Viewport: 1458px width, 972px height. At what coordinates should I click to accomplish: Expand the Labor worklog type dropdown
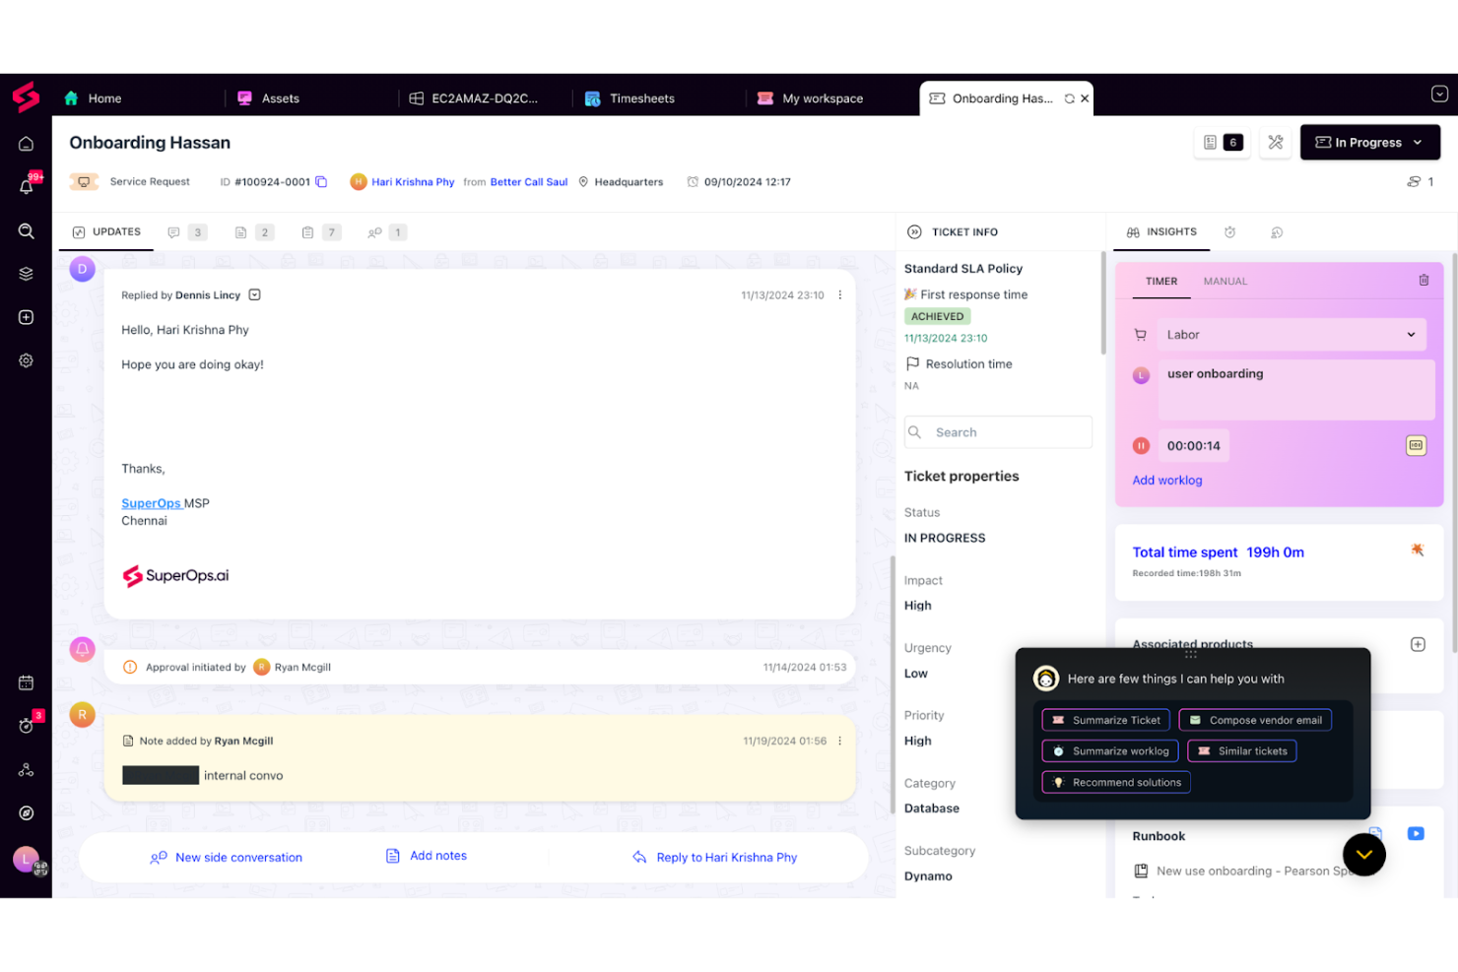coord(1291,334)
